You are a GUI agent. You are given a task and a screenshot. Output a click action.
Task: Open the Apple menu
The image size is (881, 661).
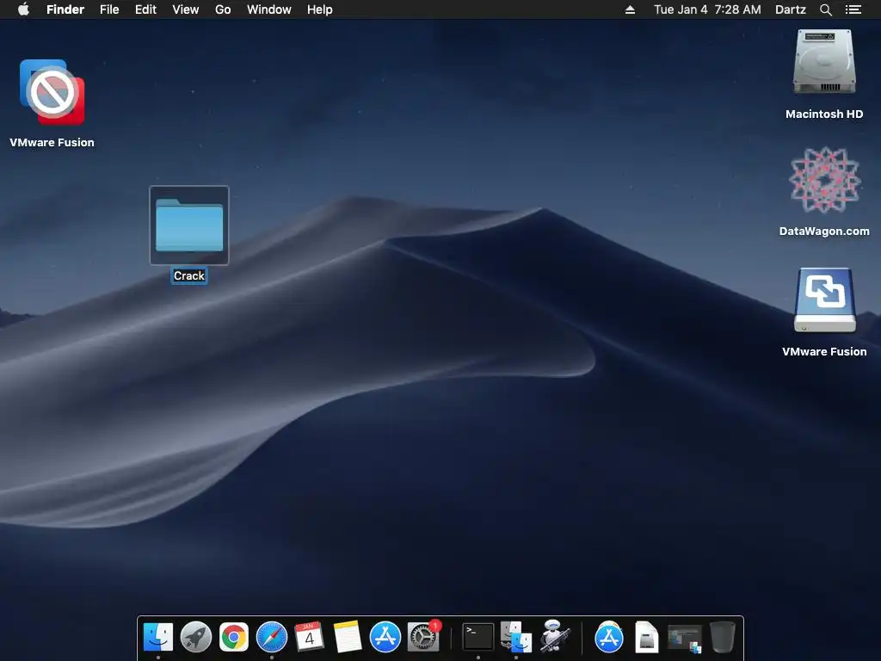point(23,9)
